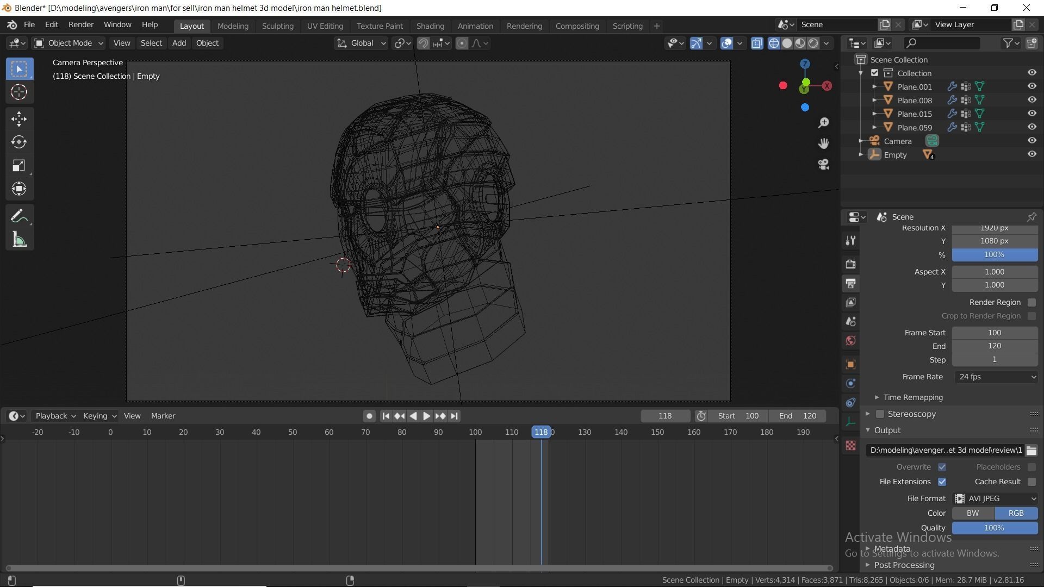
Task: Open the Object properties tab
Action: pos(851,364)
